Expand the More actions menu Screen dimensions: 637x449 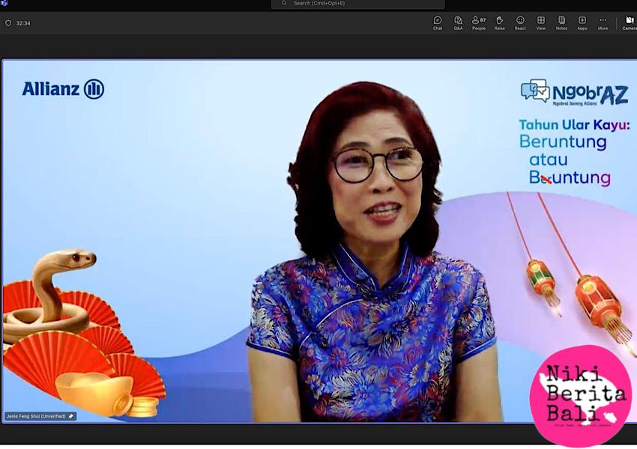(x=603, y=22)
